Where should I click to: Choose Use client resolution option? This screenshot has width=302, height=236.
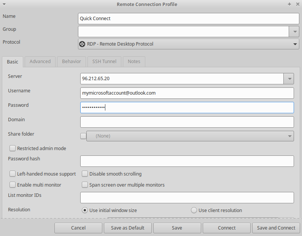click(194, 210)
